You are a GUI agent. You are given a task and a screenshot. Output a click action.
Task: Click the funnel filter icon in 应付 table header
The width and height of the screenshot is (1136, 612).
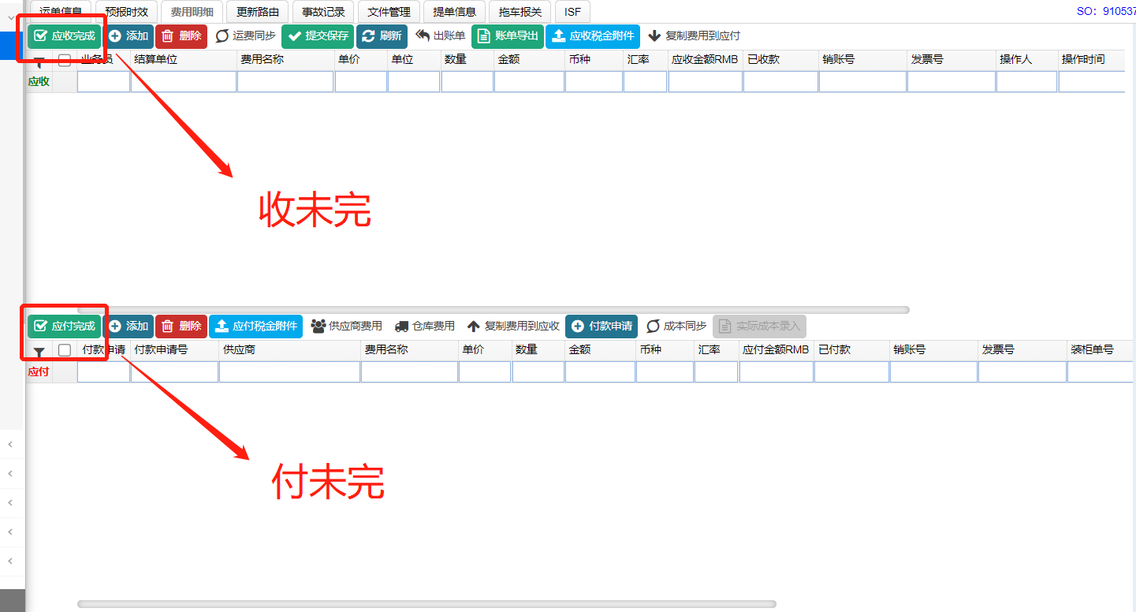39,352
